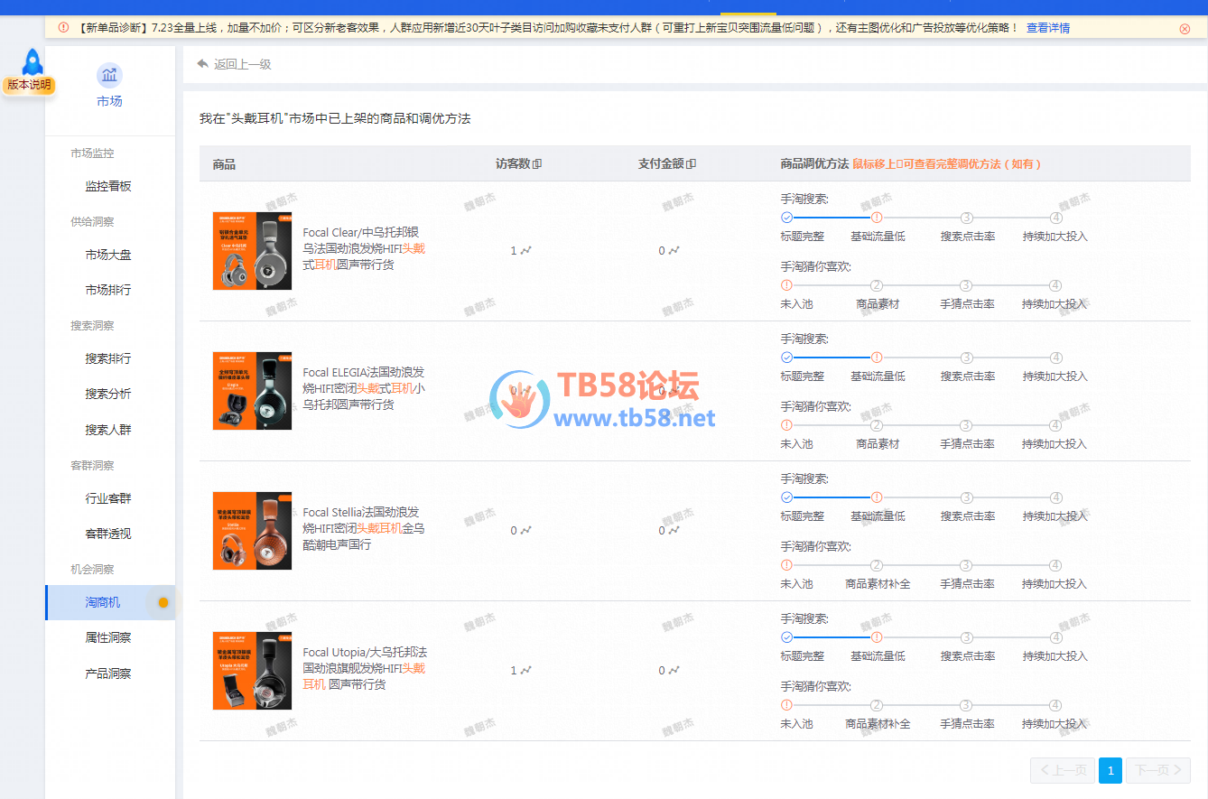Screen dimensions: 1208x799
Task: Click Focal Clear 手淘搜索 step 4 持续加大投入 icon
Action: (1056, 218)
